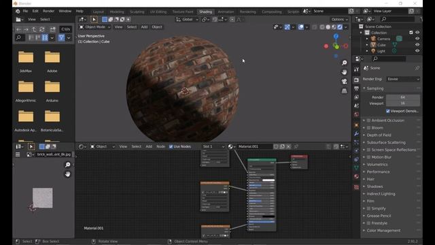Enable Screen Space Reflections checkbox
The image size is (435, 245).
pyautogui.click(x=368, y=150)
